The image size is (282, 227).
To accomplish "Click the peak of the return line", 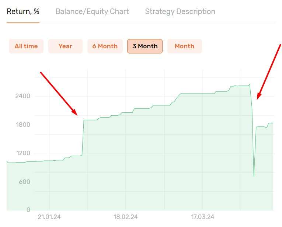I will tap(250, 84).
